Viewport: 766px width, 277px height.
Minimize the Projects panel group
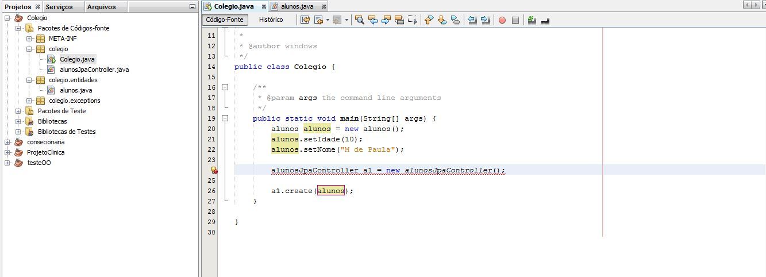pos(193,7)
